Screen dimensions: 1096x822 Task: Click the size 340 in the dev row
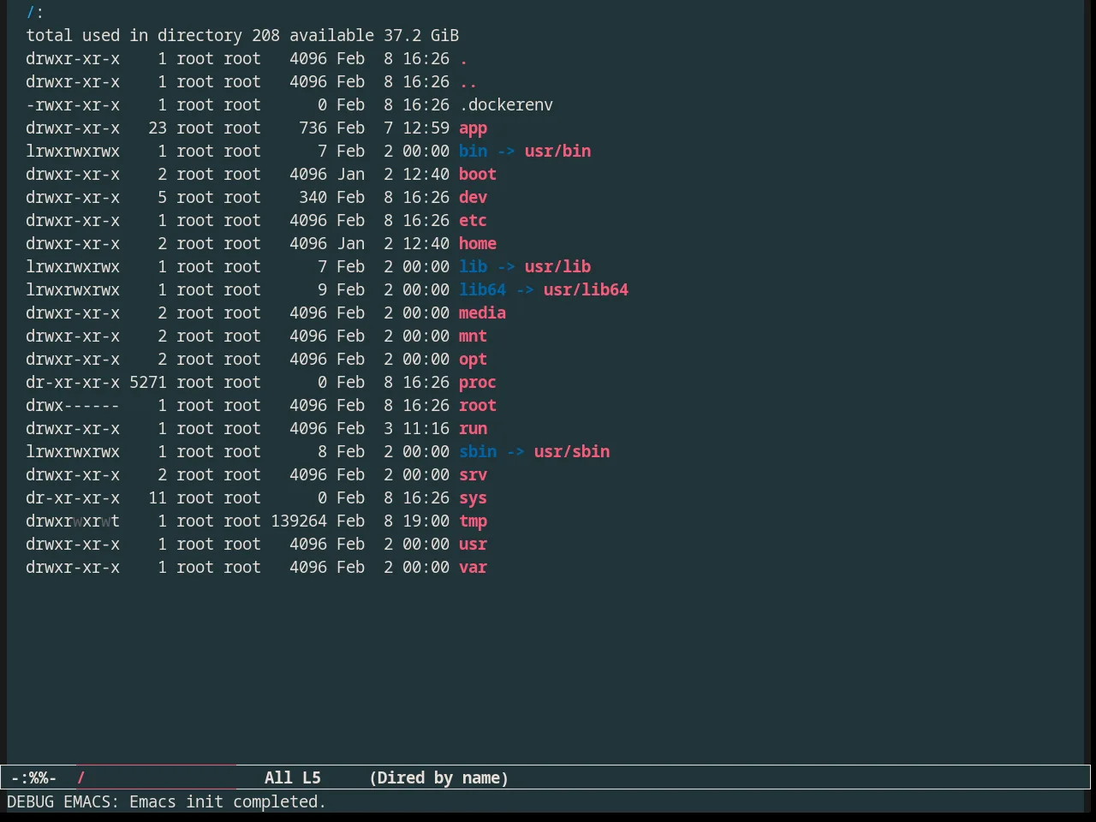tap(313, 198)
